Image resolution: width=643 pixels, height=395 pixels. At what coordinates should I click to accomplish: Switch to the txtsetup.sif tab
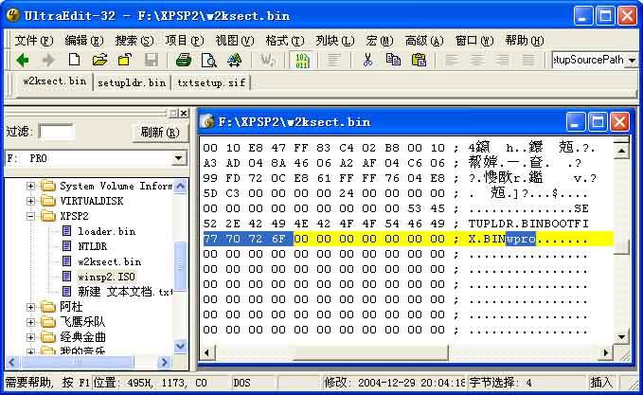(x=211, y=82)
